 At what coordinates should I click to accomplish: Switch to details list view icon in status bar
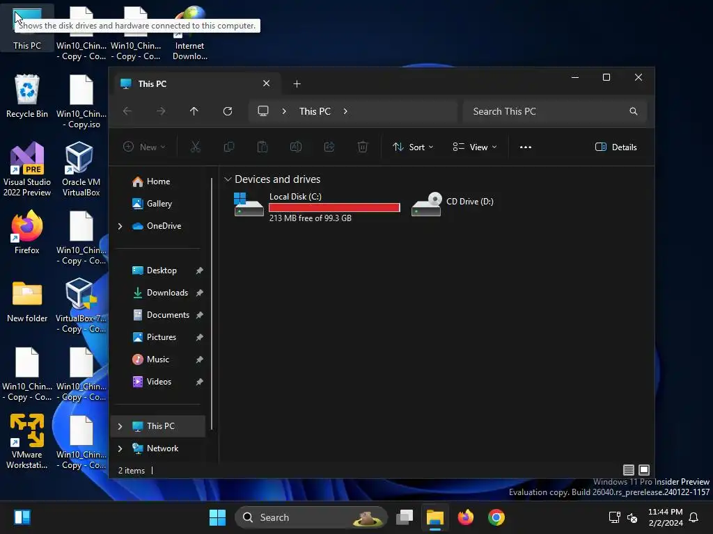point(629,470)
